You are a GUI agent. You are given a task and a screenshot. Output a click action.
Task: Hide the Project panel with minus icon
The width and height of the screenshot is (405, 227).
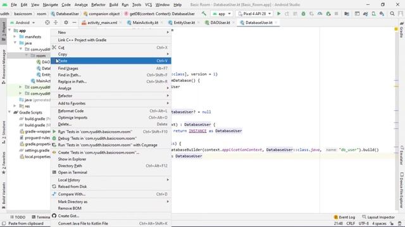point(74,23)
